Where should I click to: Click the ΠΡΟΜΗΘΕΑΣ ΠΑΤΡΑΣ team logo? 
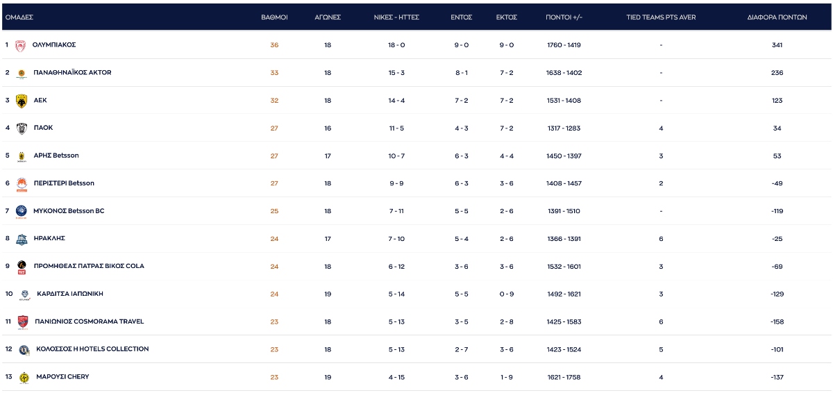pyautogui.click(x=22, y=267)
